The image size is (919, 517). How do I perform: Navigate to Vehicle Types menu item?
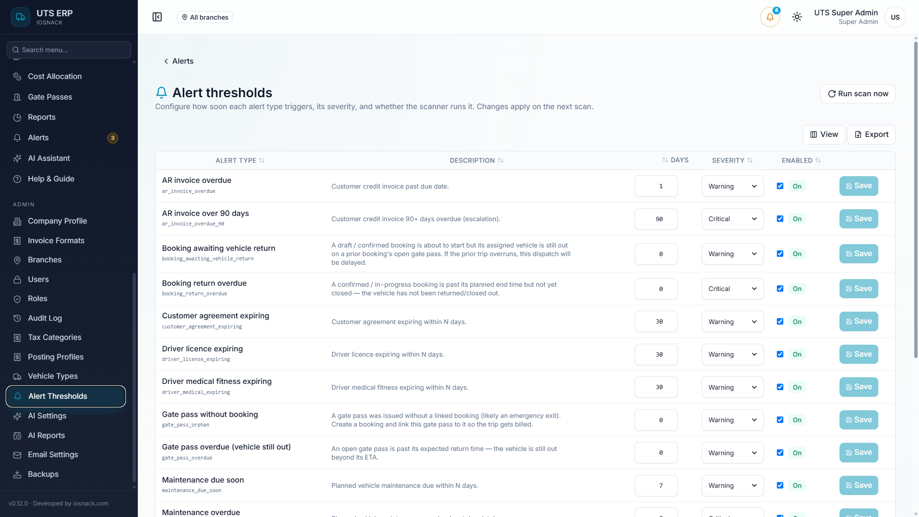(x=66, y=376)
